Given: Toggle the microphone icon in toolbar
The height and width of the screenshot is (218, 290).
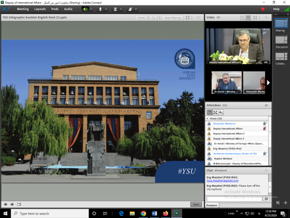Looking at the screenshot, I should (100, 9).
